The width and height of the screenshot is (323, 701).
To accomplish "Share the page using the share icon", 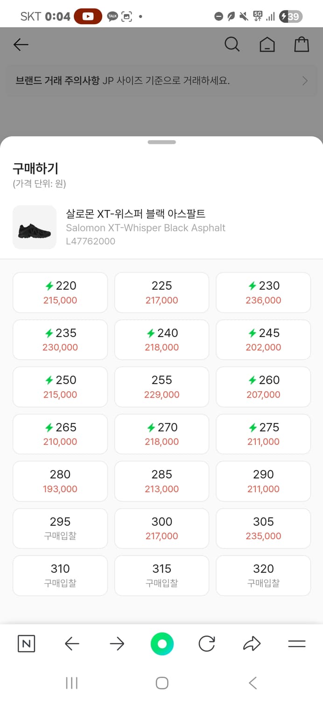I will pos(252,644).
